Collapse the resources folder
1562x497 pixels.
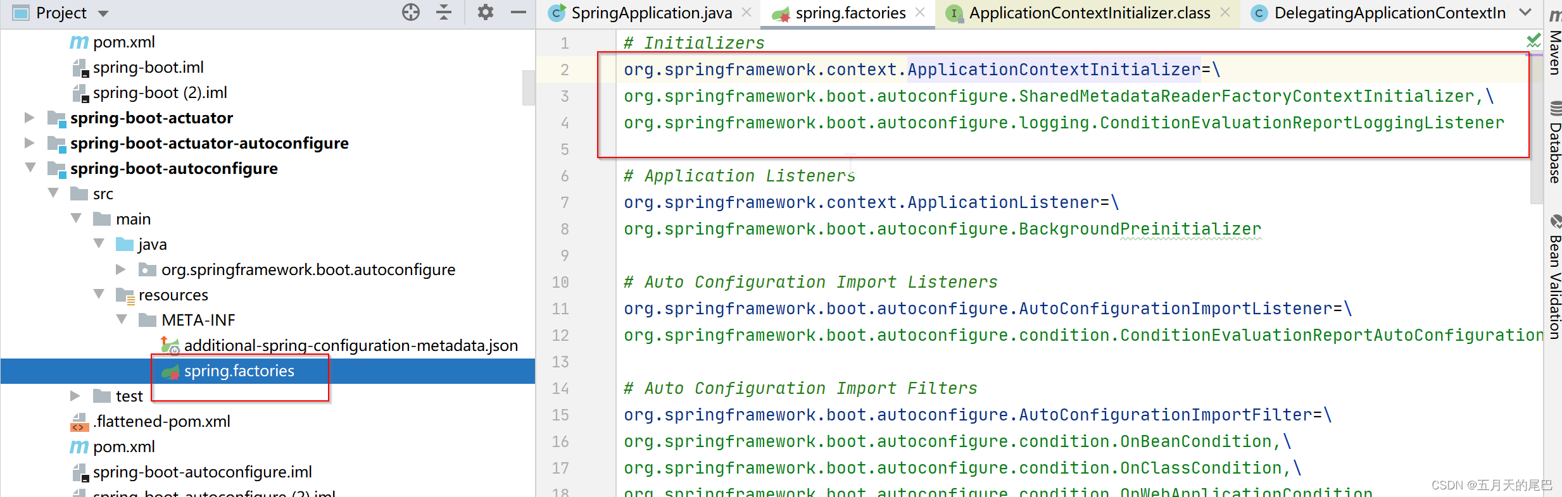tap(99, 294)
